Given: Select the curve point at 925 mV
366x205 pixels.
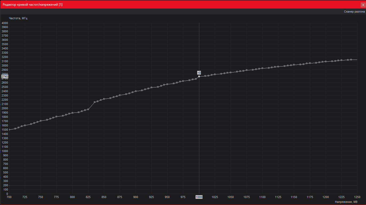Looking at the screenshot, I should point(151,87).
